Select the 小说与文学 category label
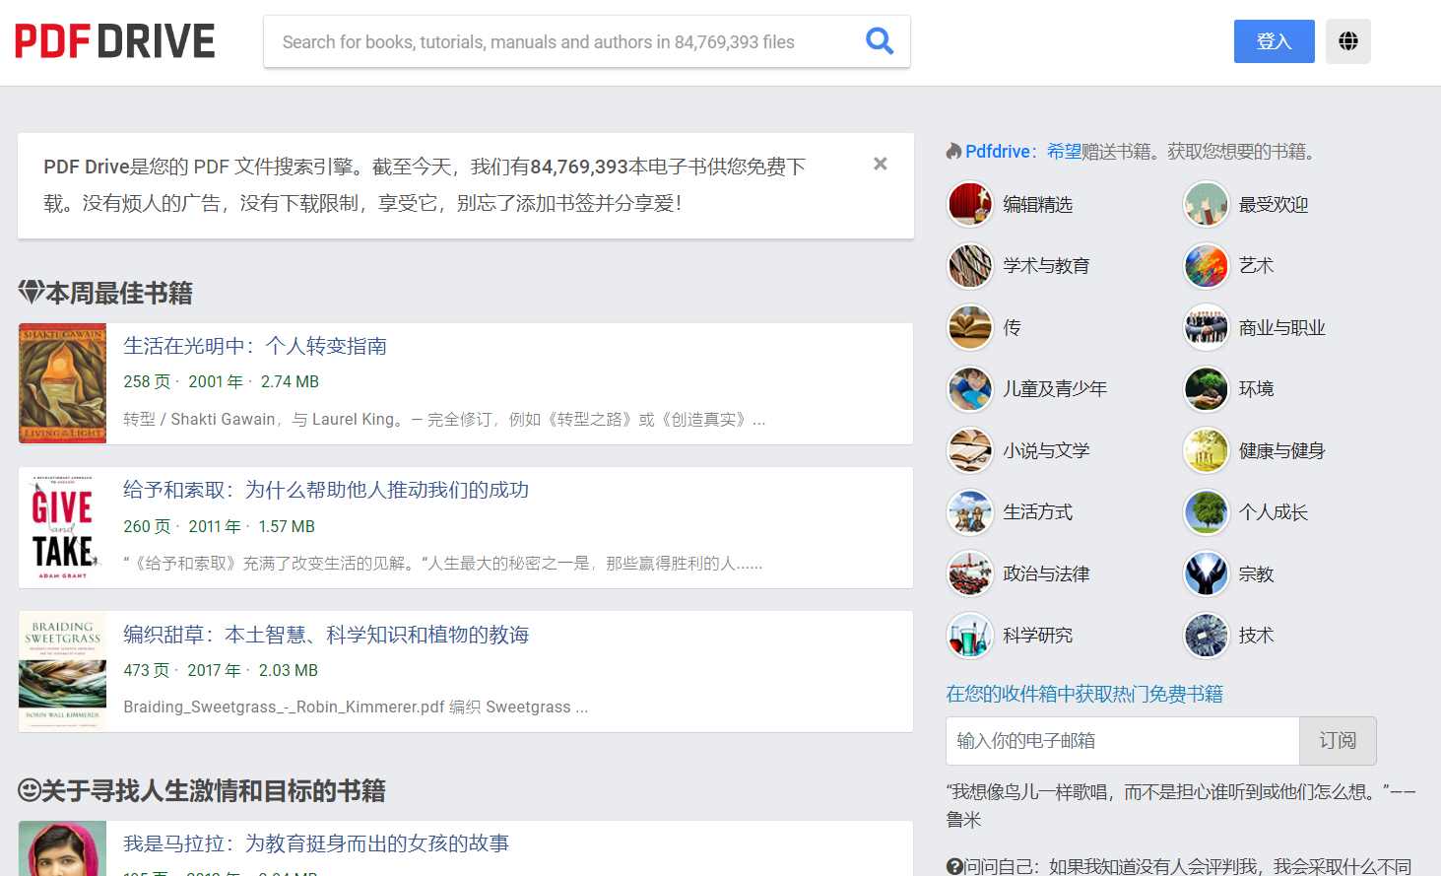Screen dimensions: 1441x876 pos(1046,451)
